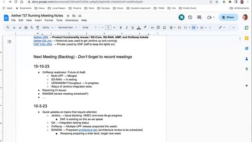Toggle underline formatting
This screenshot has width=252, height=142.
coord(133,28)
